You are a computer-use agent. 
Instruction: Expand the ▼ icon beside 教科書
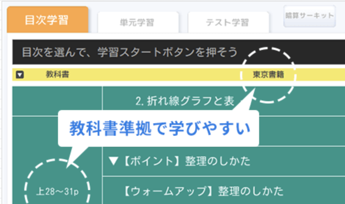20,75
